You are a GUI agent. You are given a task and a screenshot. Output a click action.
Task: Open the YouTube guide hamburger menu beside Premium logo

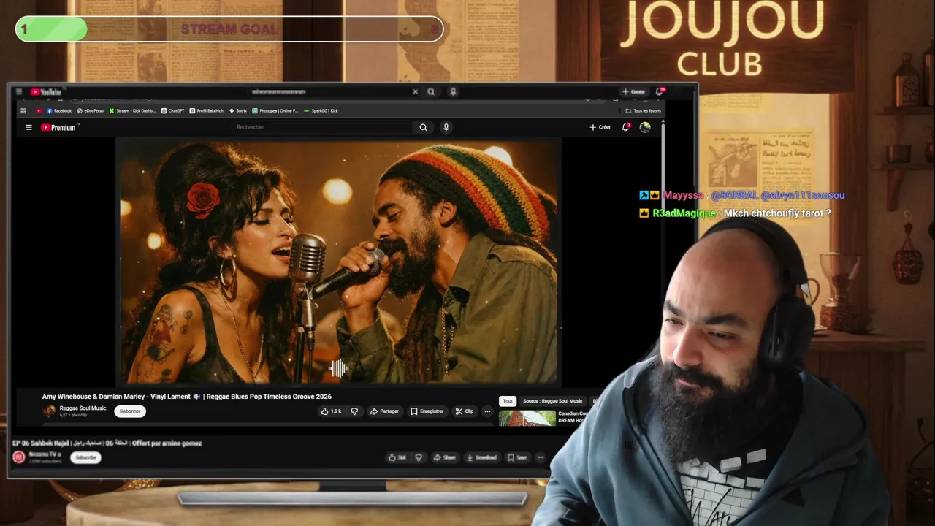[x=28, y=127]
